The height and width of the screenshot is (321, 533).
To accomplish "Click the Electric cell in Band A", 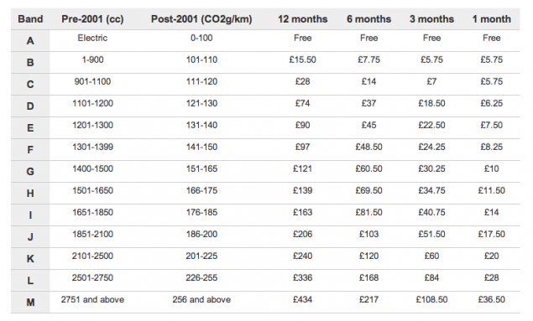I will click(92, 38).
